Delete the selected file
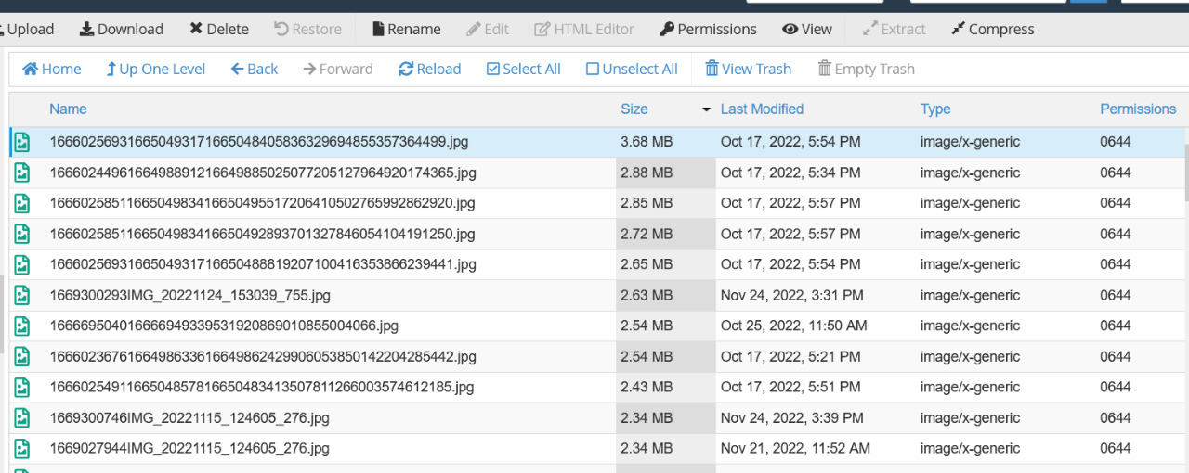The height and width of the screenshot is (473, 1189). click(219, 29)
